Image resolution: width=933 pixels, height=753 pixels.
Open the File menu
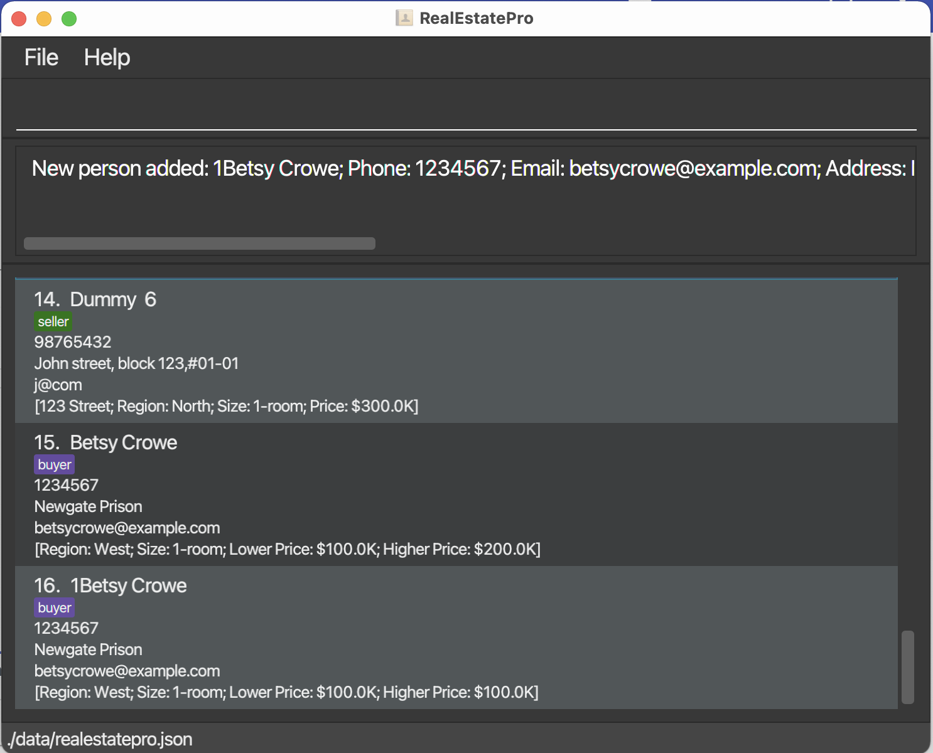click(41, 58)
